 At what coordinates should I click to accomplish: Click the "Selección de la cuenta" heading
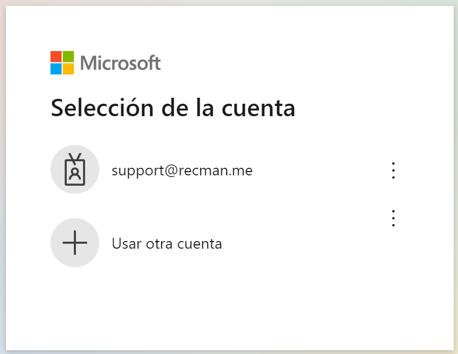173,108
